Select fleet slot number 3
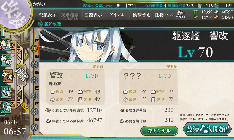The image size is (234, 140). coord(35,80)
